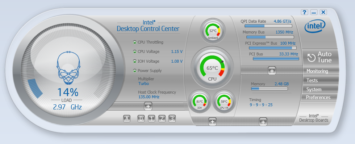This screenshot has height=144, width=355.
Task: Click the 1.08 V IOH voltage value
Action: (x=177, y=61)
